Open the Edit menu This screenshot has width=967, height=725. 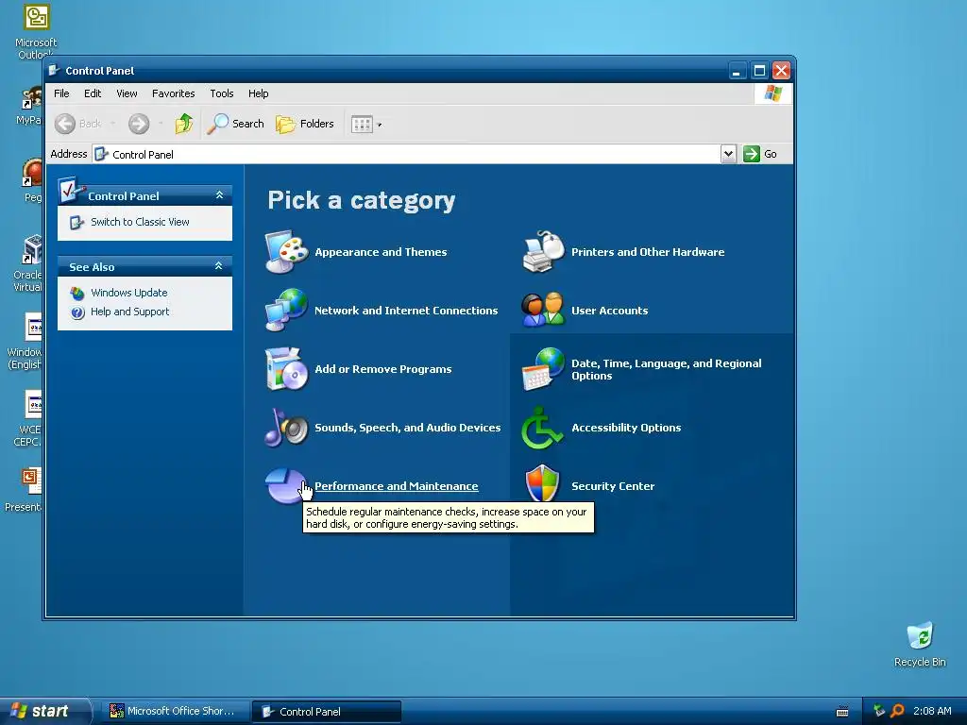93,93
